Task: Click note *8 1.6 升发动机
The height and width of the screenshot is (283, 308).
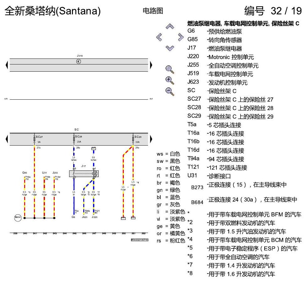Action: pos(231,274)
